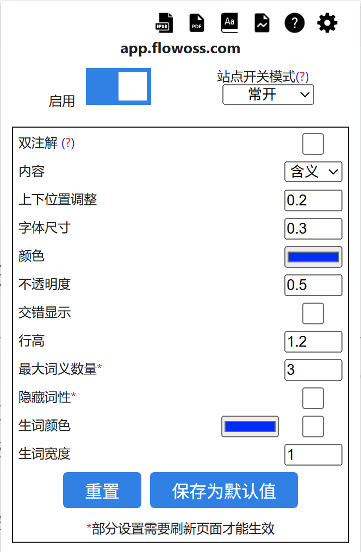
Task: Click the PDF file icon
Action: click(196, 23)
